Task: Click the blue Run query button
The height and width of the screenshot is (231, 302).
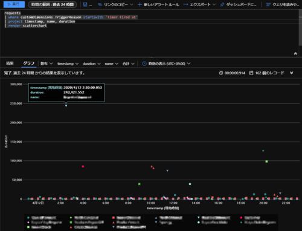Action: pyautogui.click(x=14, y=4)
